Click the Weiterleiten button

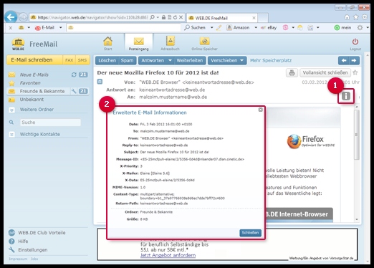coord(190,60)
